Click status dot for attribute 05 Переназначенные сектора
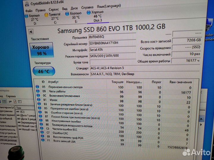 [x=37, y=87]
